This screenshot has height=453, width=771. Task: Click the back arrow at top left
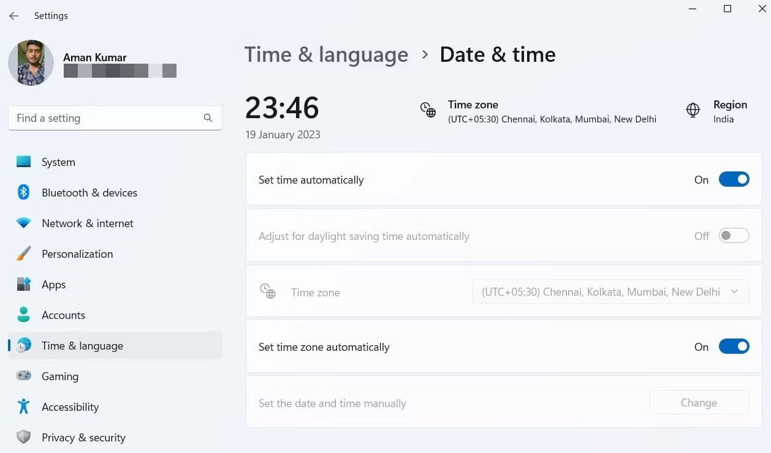tap(13, 15)
